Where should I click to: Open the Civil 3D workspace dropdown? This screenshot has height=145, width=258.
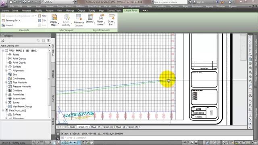point(57,2)
